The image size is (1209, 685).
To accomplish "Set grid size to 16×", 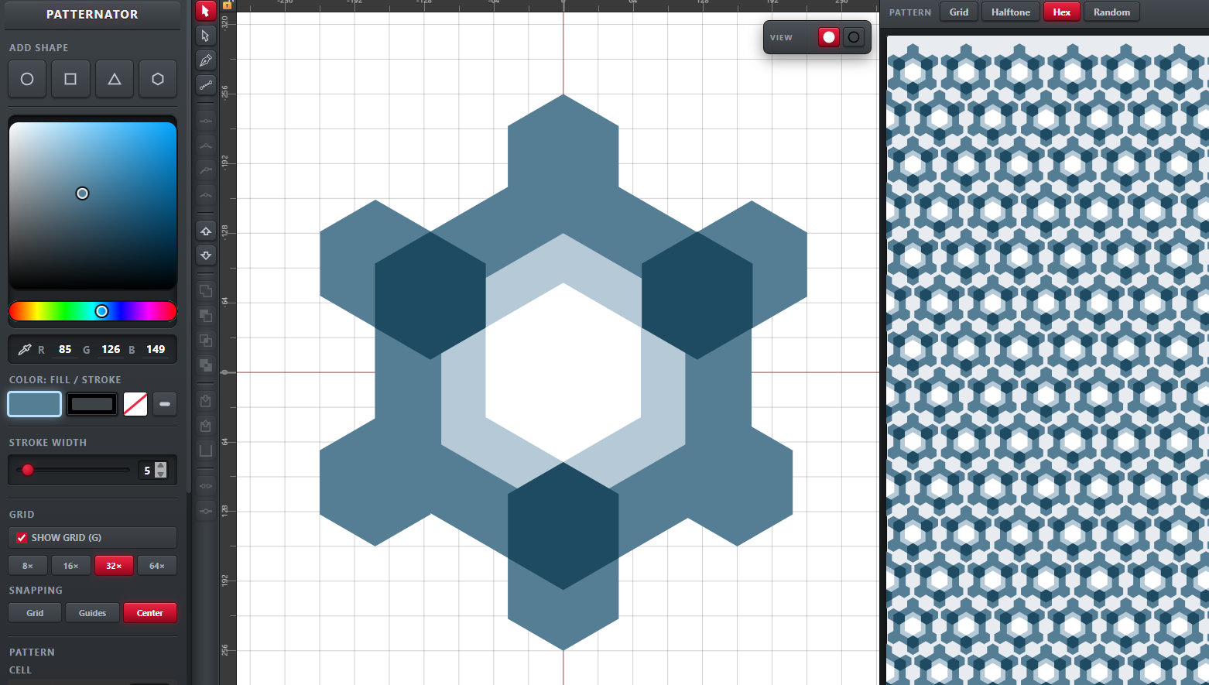I will click(71, 566).
